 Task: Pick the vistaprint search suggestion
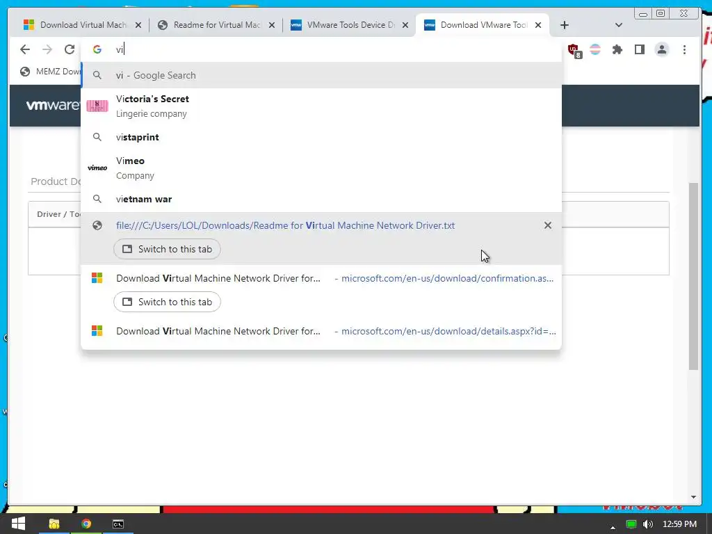pos(321,137)
